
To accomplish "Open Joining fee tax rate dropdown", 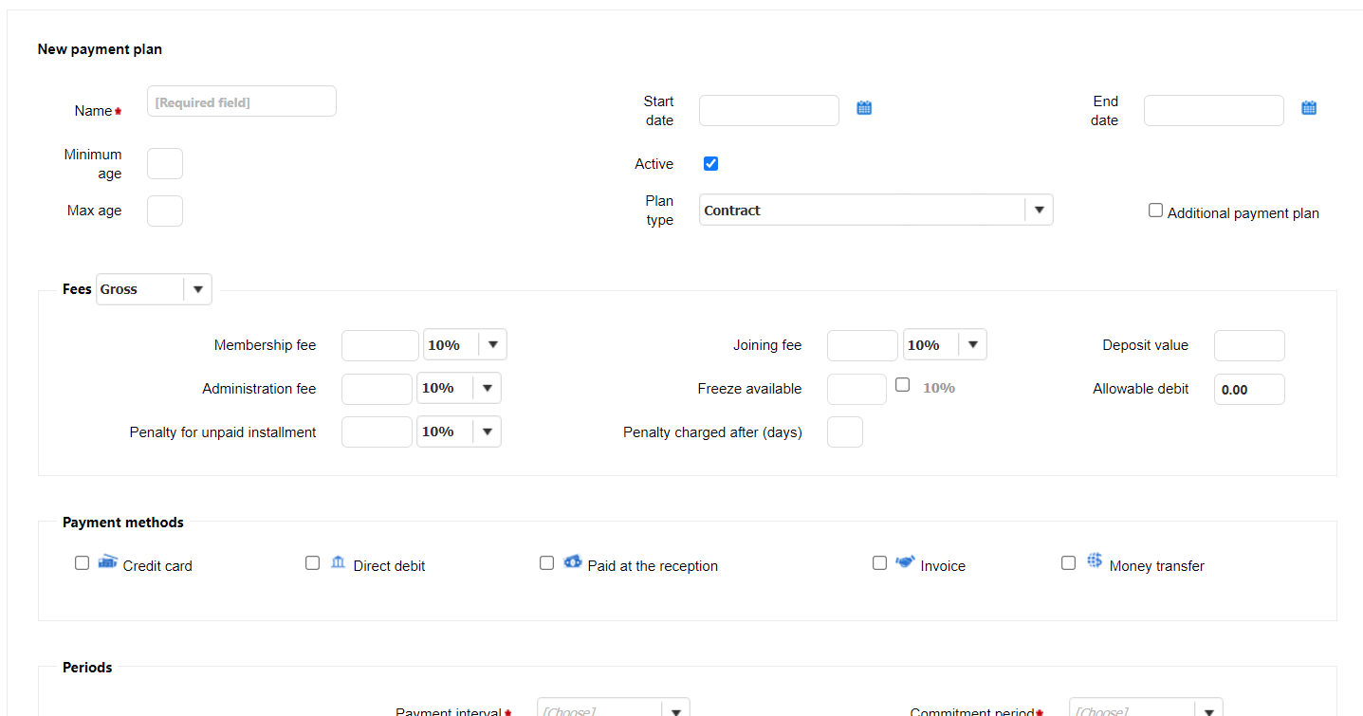I will click(x=972, y=345).
